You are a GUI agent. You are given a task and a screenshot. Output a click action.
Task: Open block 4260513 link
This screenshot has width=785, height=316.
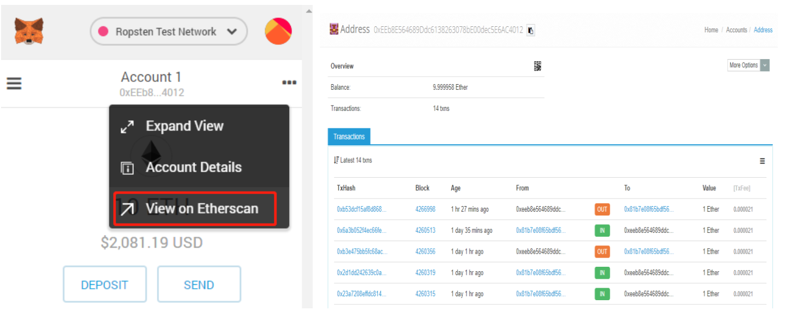click(x=425, y=231)
